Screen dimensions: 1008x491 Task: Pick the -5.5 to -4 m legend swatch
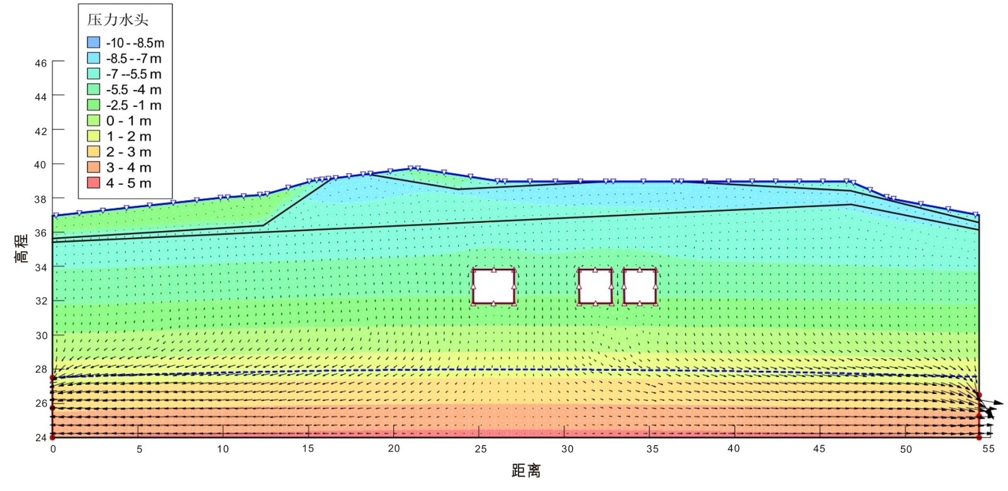(x=93, y=89)
